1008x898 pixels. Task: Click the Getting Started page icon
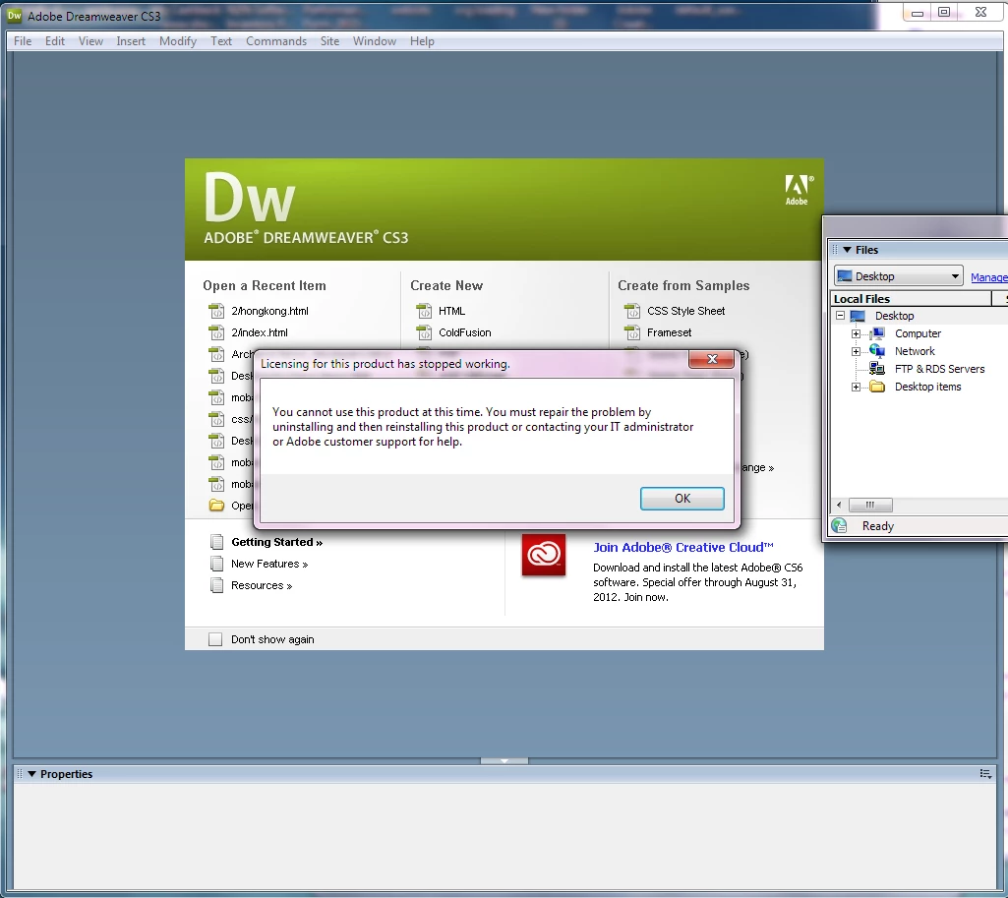pyautogui.click(x=216, y=543)
